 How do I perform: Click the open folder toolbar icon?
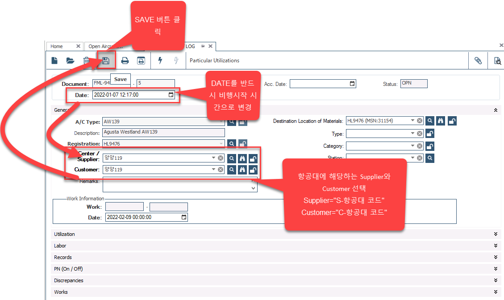point(70,61)
